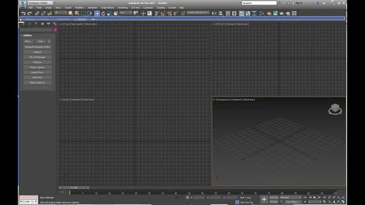Open the Curve Editor icon
The width and height of the screenshot is (365, 205).
tap(248, 13)
